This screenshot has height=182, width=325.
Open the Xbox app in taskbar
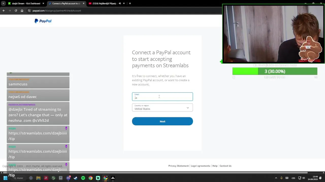tap(53, 178)
